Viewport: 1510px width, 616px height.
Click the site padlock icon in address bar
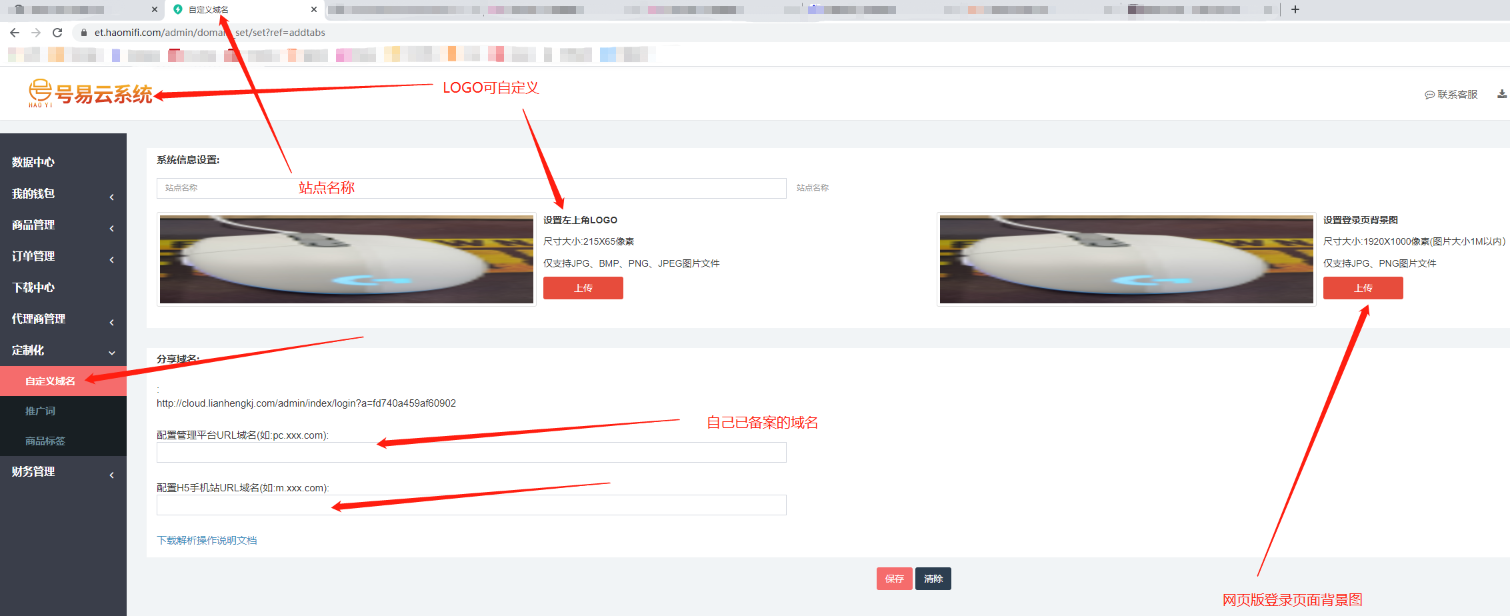pos(84,33)
